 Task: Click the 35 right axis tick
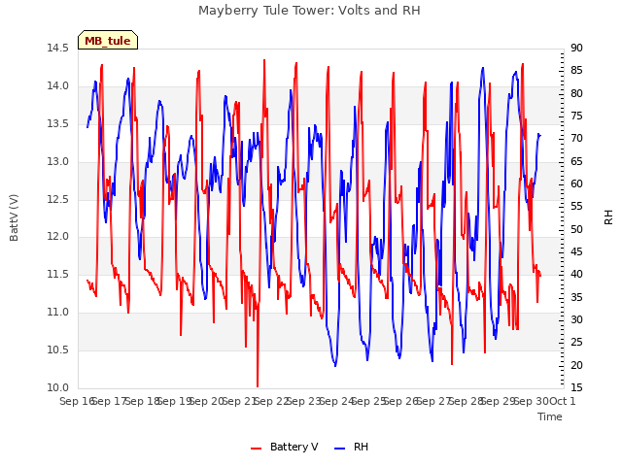tap(576, 297)
